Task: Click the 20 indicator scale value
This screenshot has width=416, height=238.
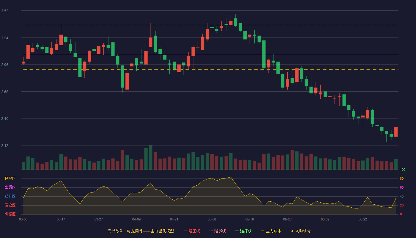Action: pyautogui.click(x=402, y=205)
